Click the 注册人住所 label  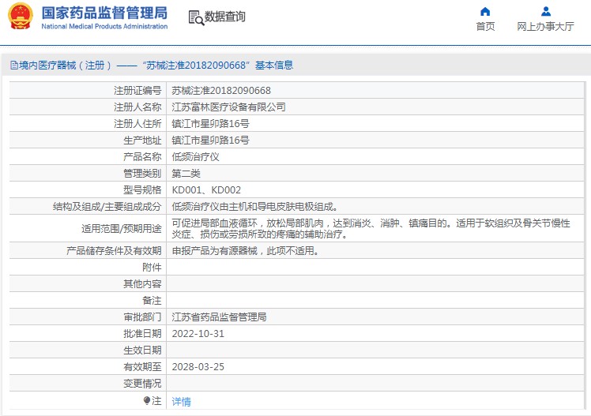pyautogui.click(x=137, y=124)
